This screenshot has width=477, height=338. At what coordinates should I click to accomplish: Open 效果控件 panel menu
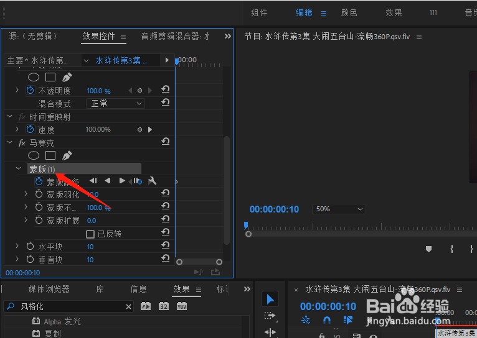[123, 37]
